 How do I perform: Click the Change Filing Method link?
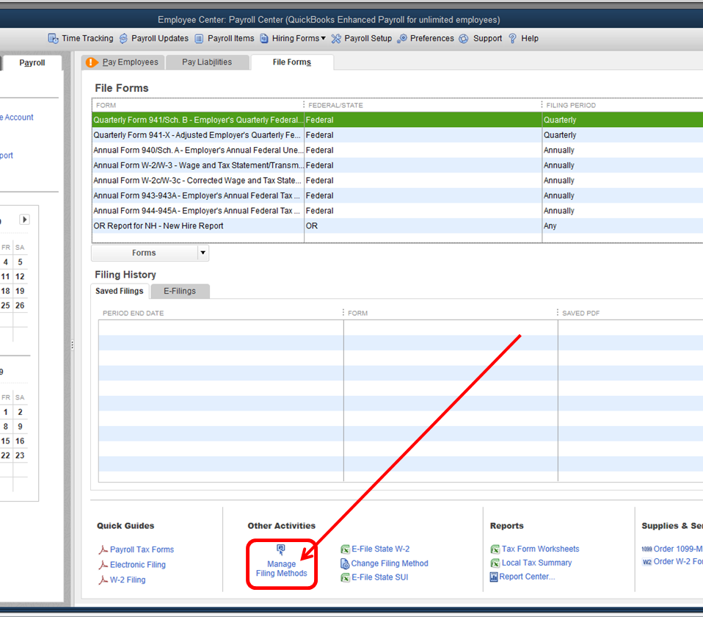tap(389, 563)
